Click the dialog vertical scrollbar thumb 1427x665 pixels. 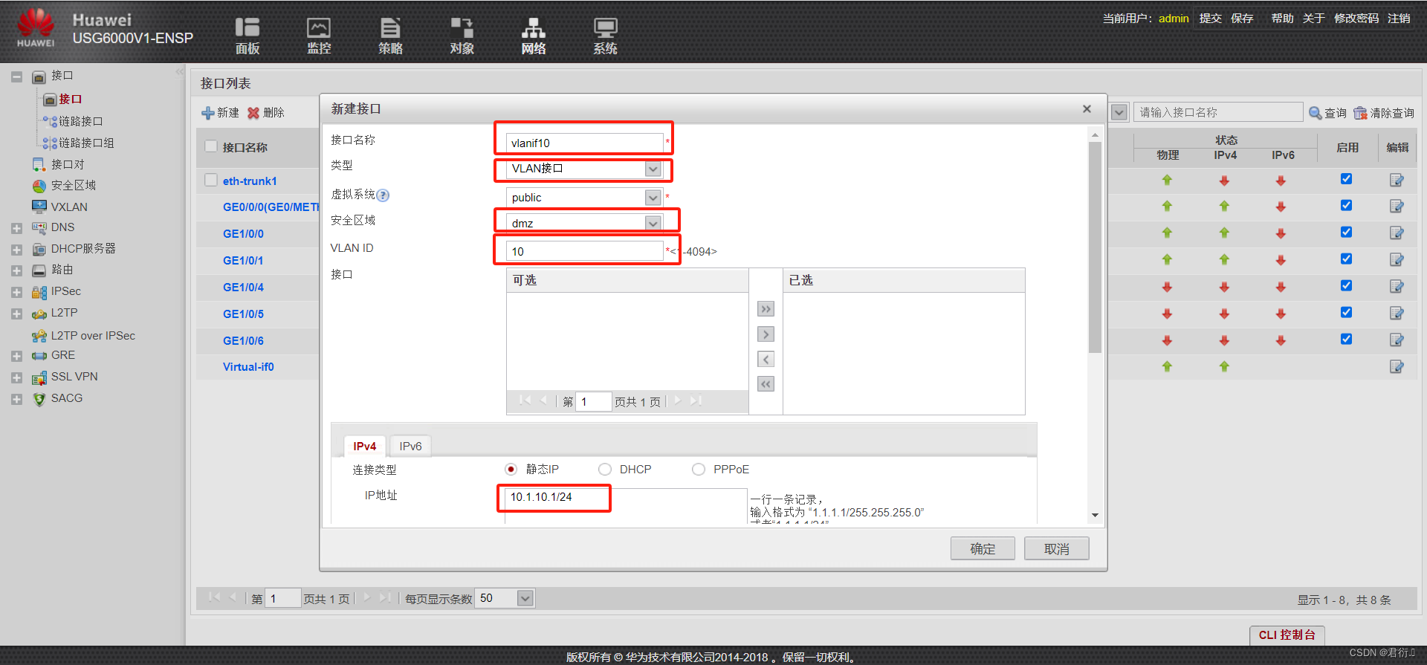click(1095, 247)
